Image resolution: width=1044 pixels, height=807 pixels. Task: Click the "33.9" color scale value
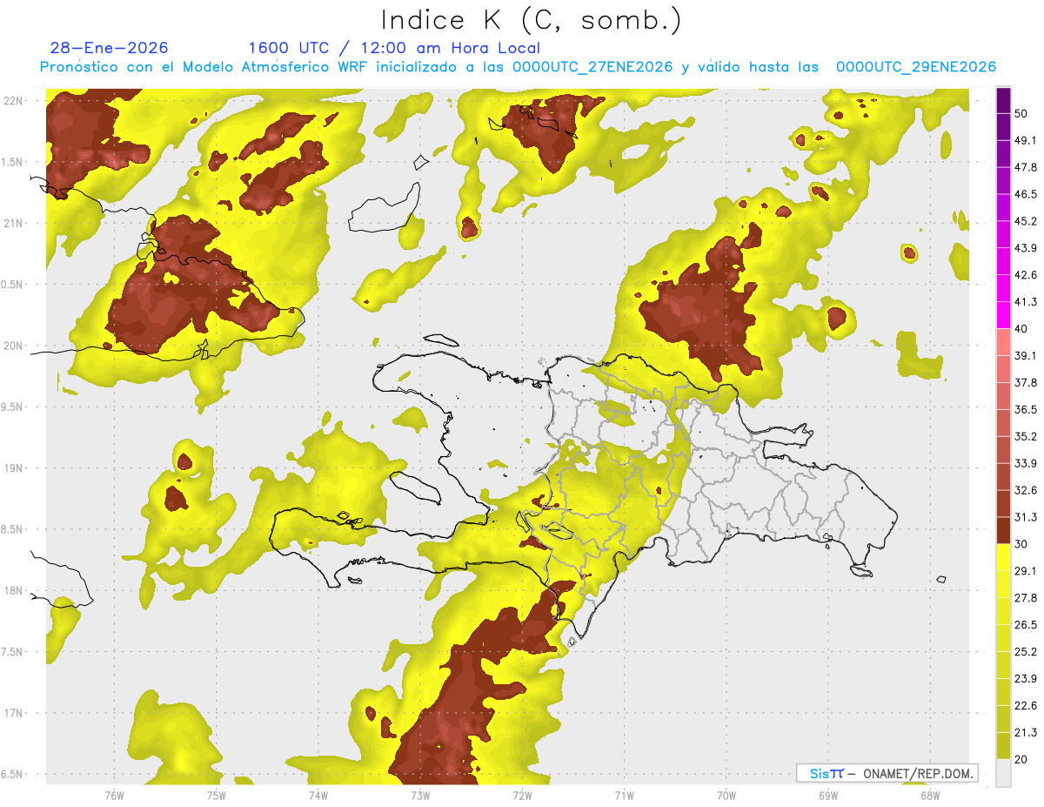(1025, 463)
